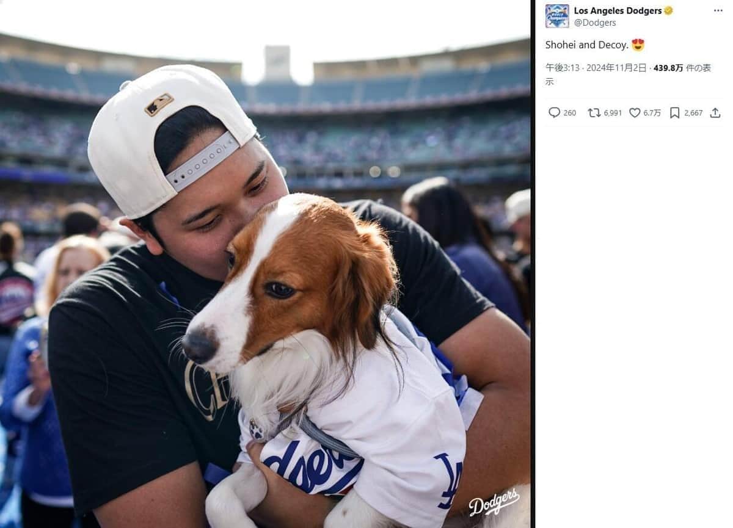
Task: Click the gold verified badge
Action: click(669, 11)
